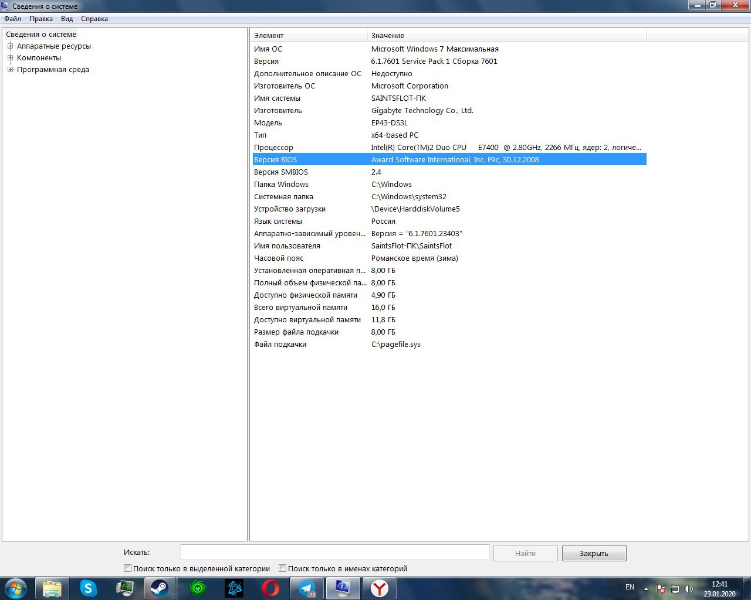
Task: Select Размер файла подкачки row
Action: 449,332
